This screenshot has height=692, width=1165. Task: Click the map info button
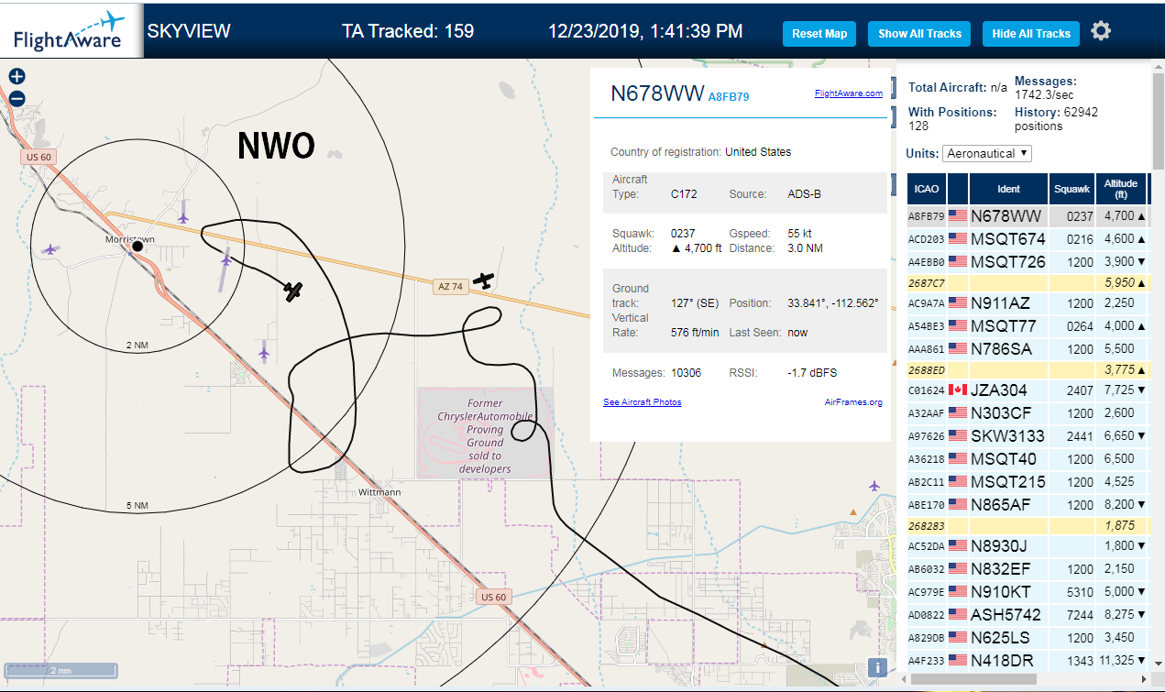point(877,667)
